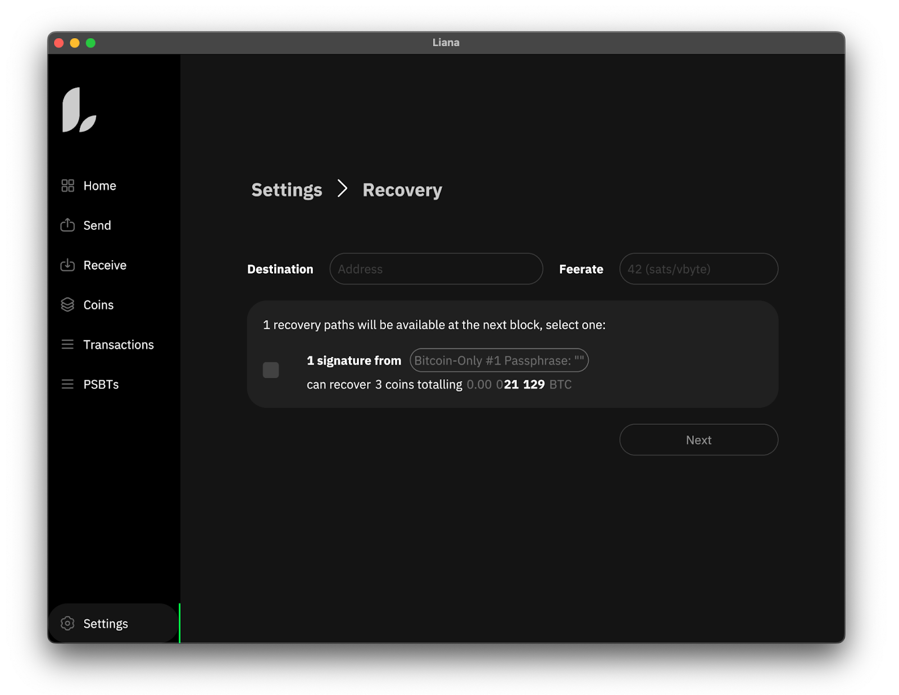Viewport: 899px width, 695px height.
Task: Click the Liana leaf logo
Action: coord(79,110)
